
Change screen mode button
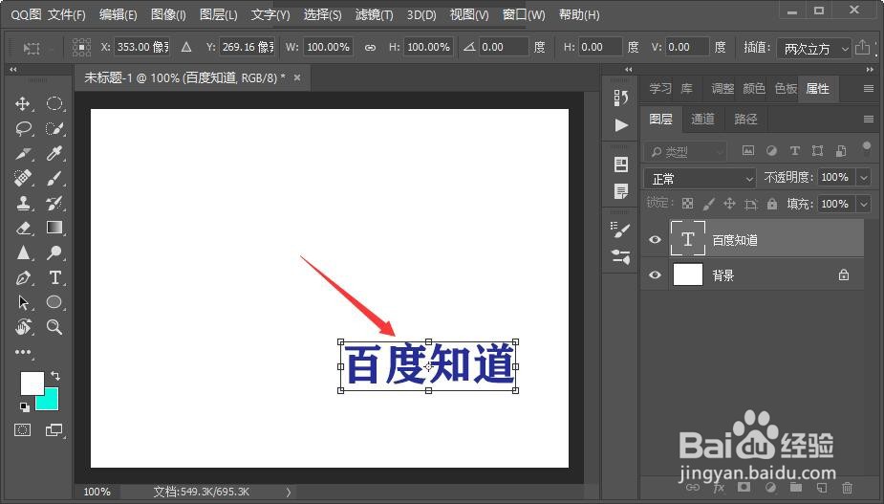(54, 430)
